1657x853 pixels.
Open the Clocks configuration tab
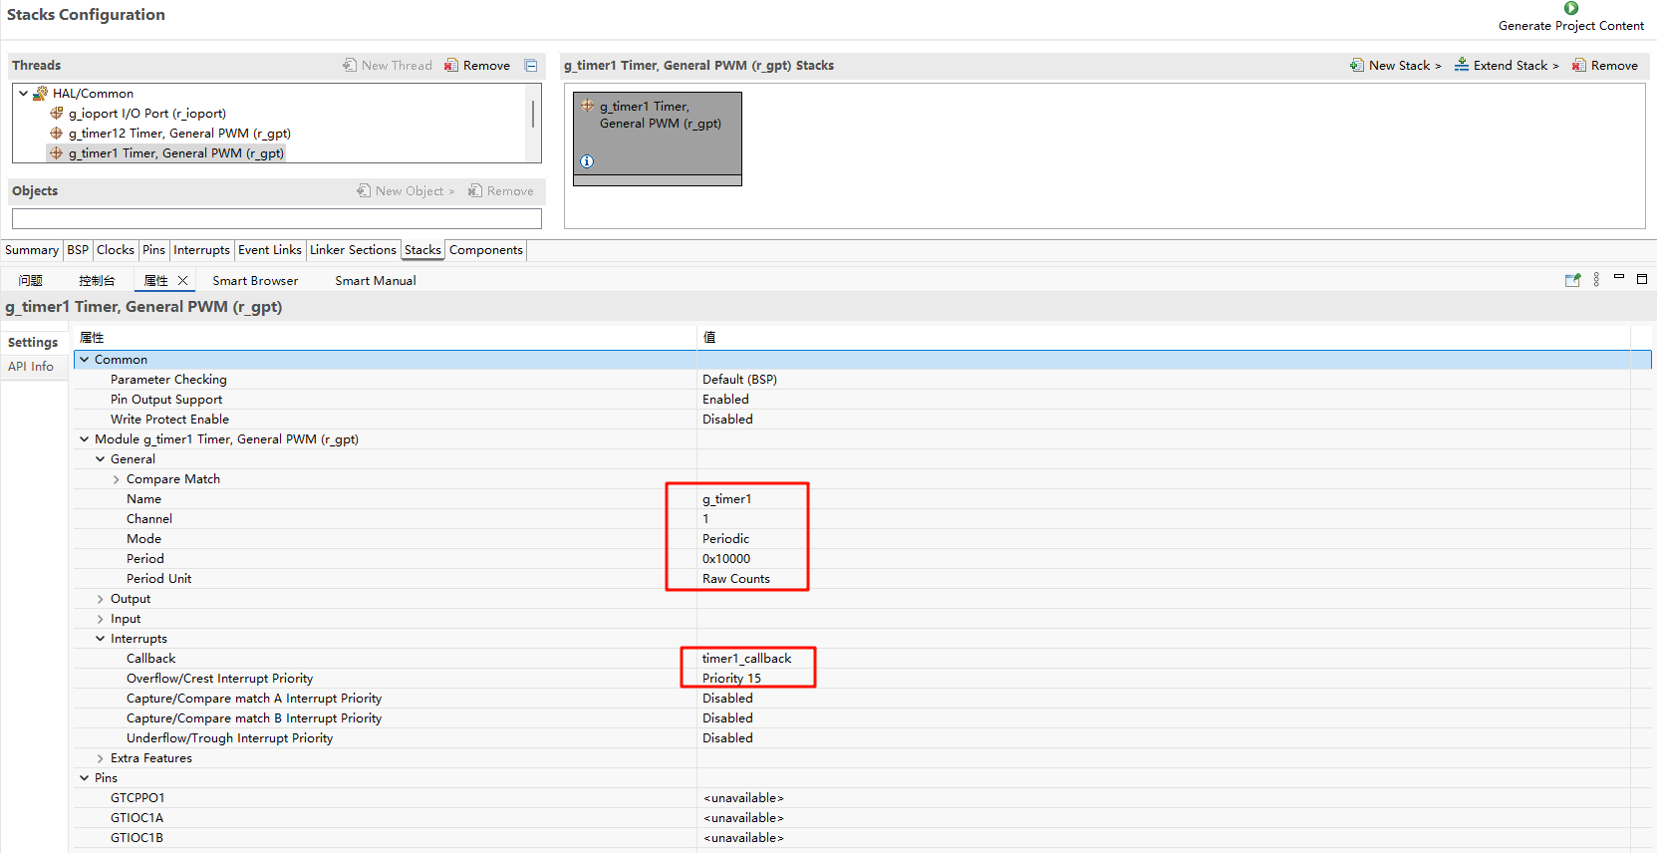tap(116, 250)
